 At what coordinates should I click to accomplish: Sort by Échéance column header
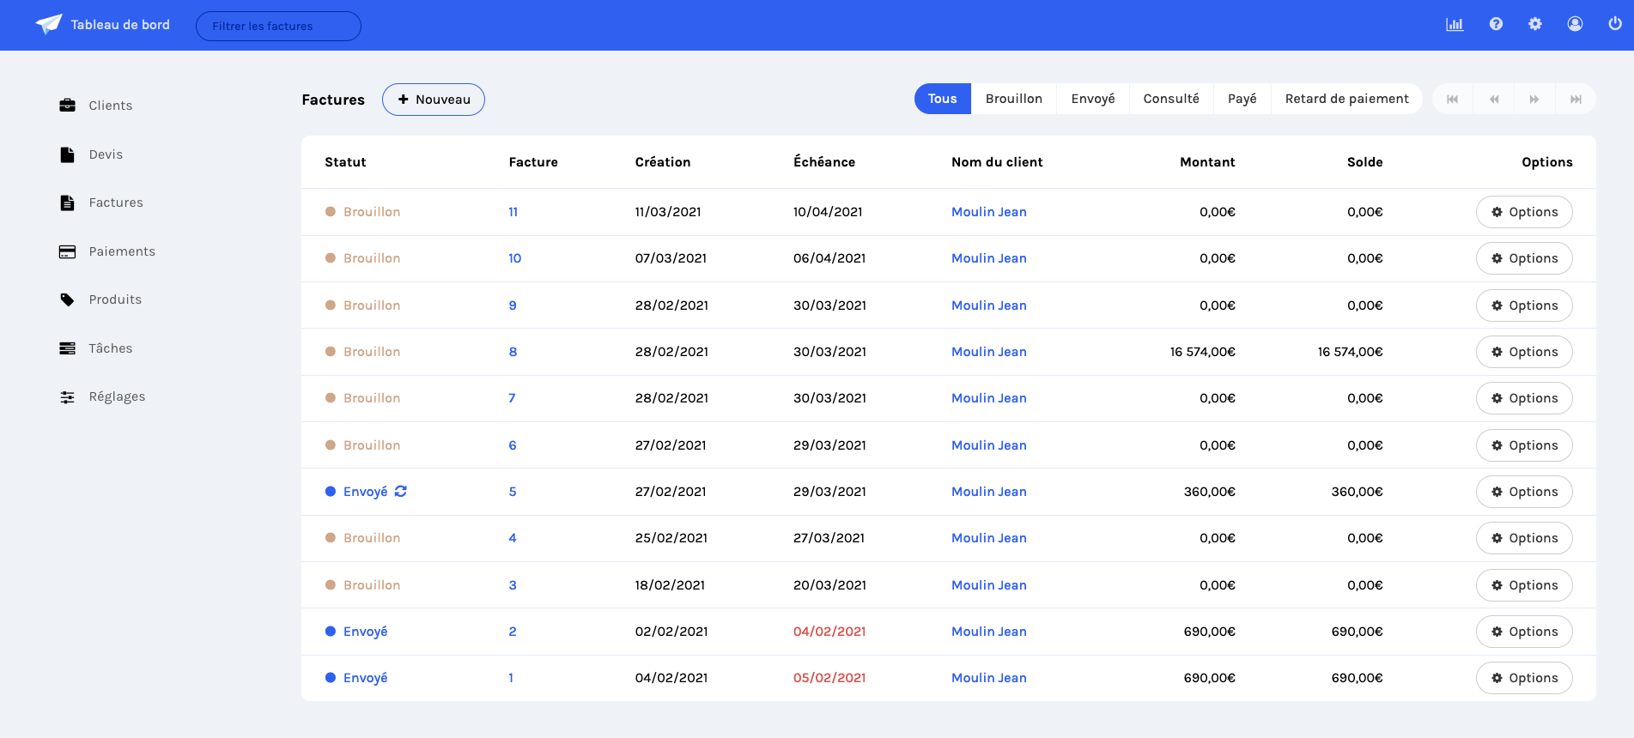pyautogui.click(x=824, y=162)
